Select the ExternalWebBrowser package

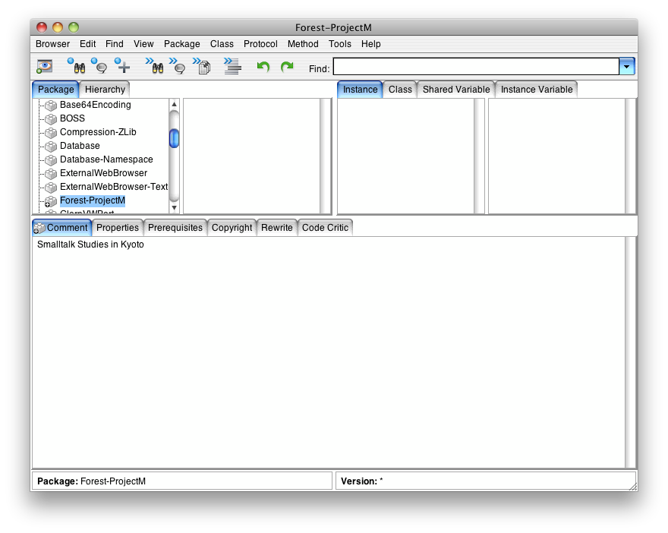coord(103,173)
